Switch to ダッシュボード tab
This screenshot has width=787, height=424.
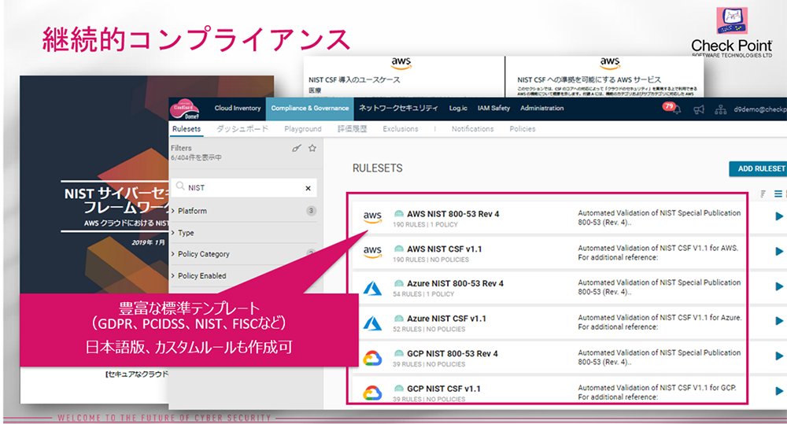coord(242,129)
